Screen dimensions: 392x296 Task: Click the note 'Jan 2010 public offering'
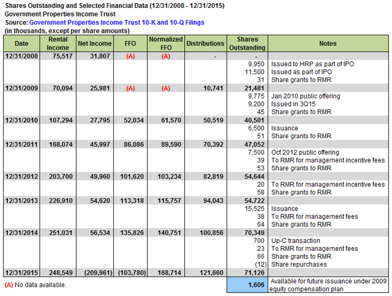coord(306,96)
